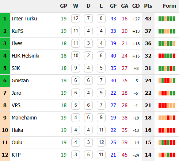Click the SJK goals for value 35

click(113, 68)
